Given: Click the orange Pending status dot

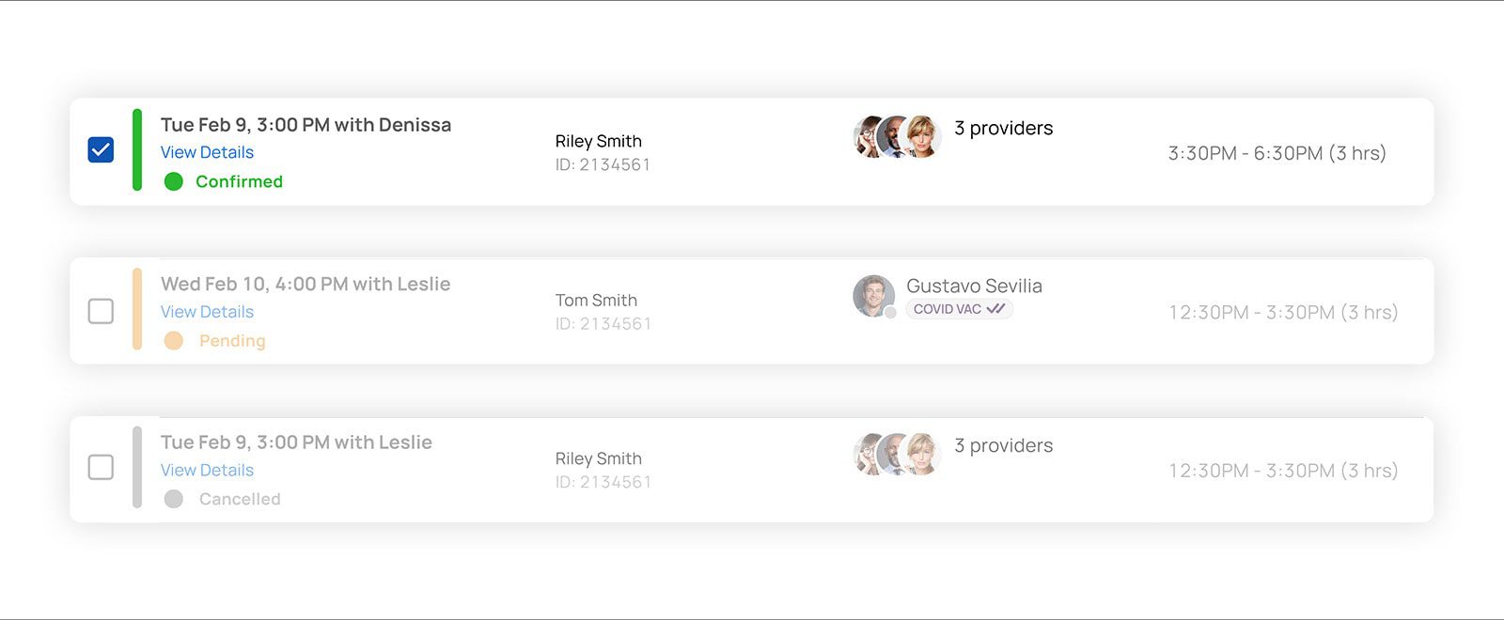Looking at the screenshot, I should coord(174,340).
